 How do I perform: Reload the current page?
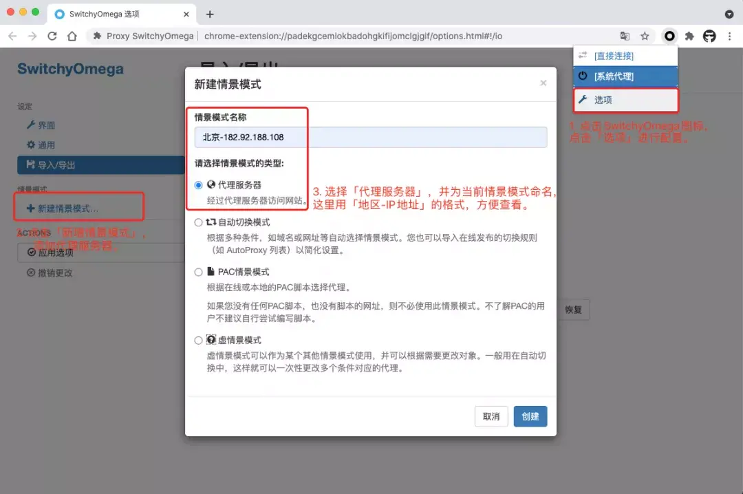coord(52,36)
